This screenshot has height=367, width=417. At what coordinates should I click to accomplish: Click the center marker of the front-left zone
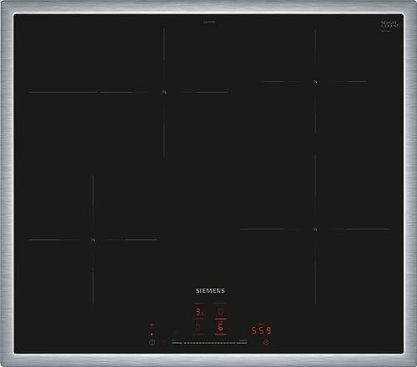(x=93, y=239)
